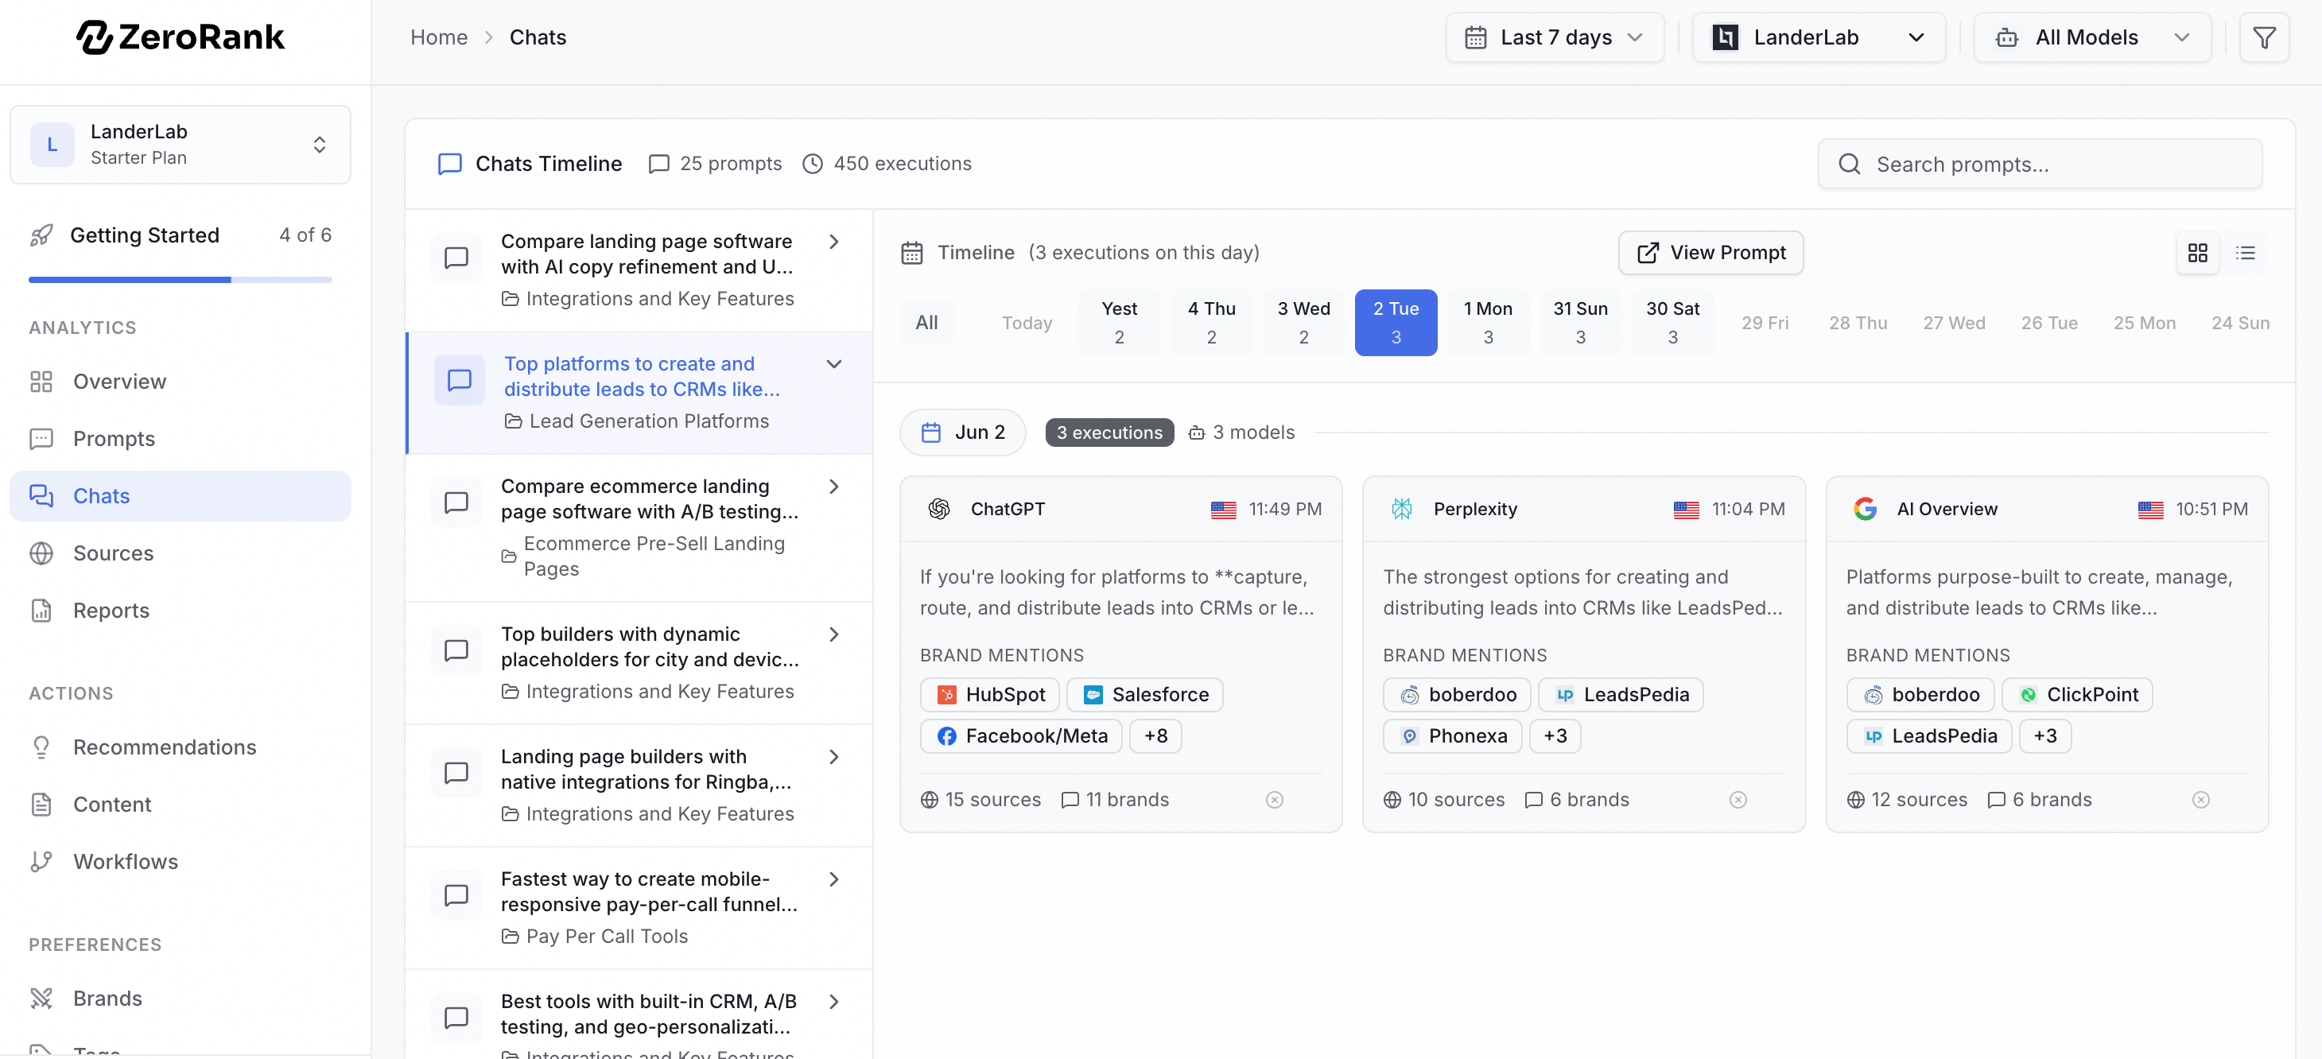Show +8 more brands in ChatGPT card
Screen dimensions: 2322x1059
[x=1155, y=736]
